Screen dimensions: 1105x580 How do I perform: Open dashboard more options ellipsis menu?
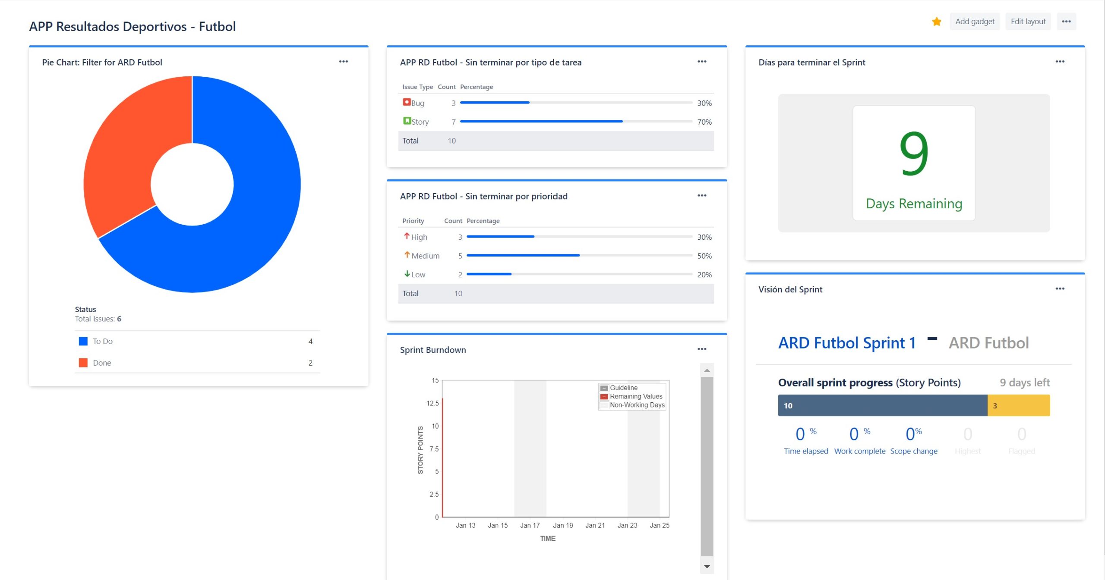(x=1066, y=22)
